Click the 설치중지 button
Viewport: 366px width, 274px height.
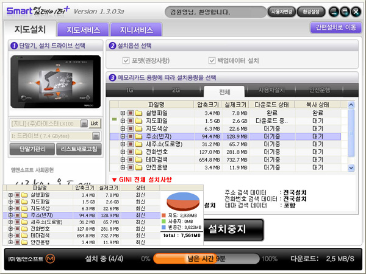(234, 230)
